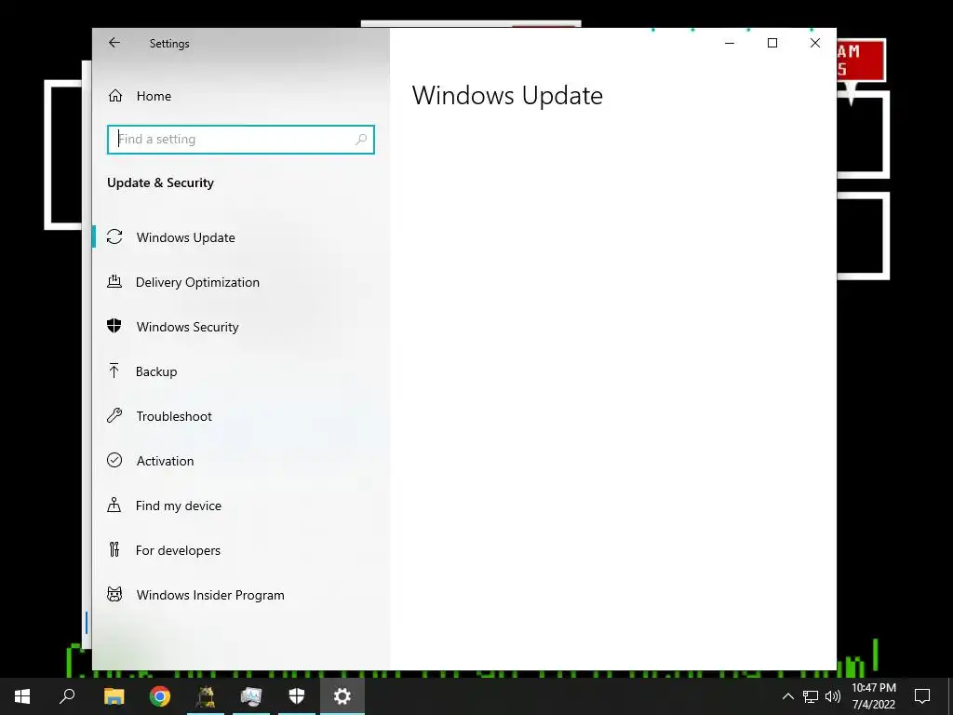
Task: Launch Google Chrome from the taskbar
Action: pyautogui.click(x=160, y=696)
